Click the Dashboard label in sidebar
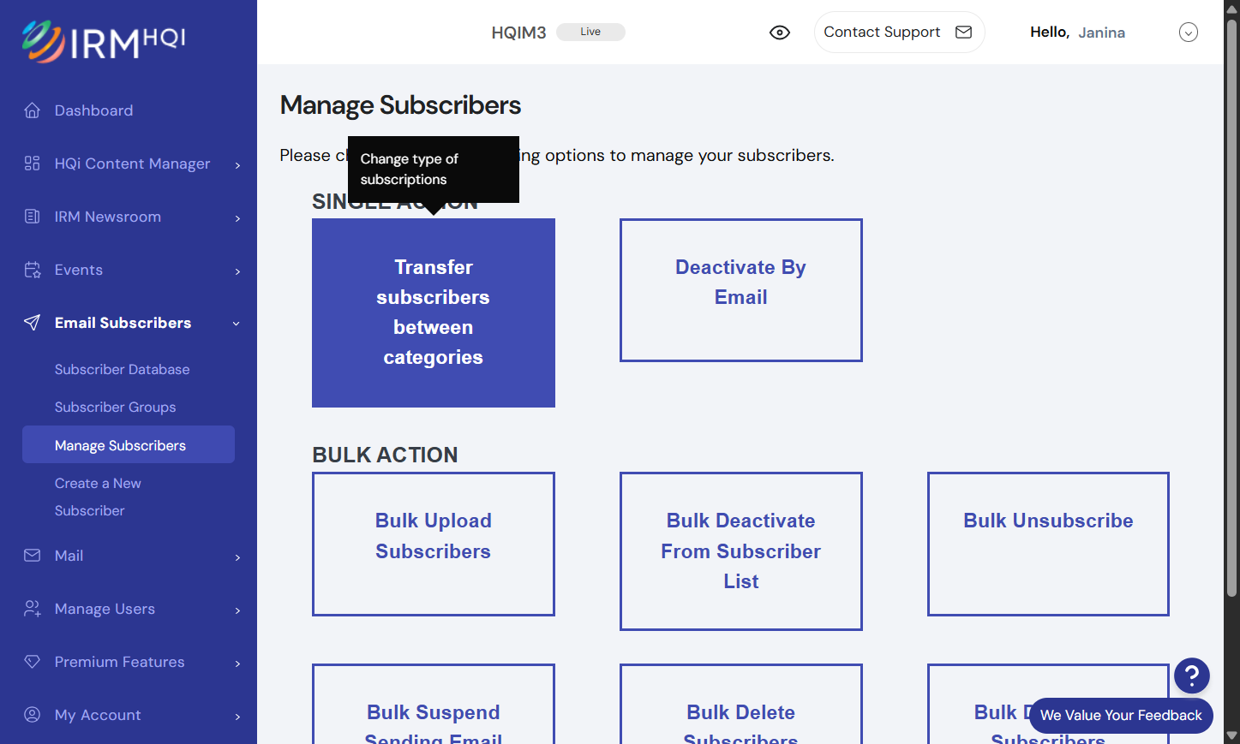1240x744 pixels. click(x=93, y=110)
